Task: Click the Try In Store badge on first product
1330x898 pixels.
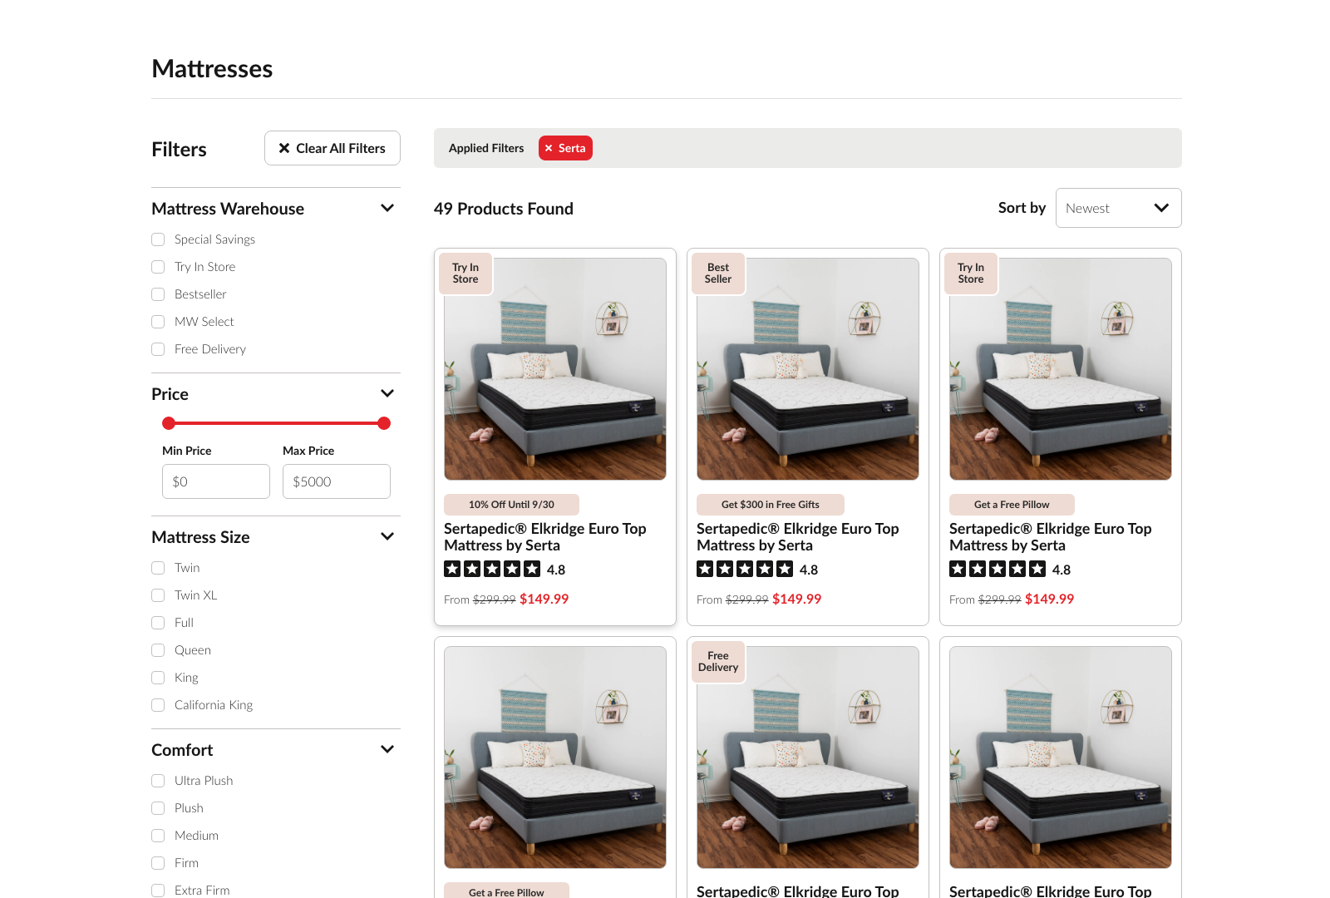Action: [465, 274]
